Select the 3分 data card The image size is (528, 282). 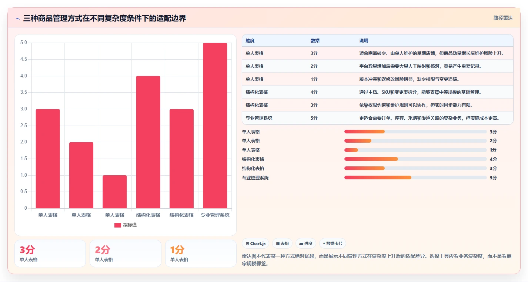coord(50,253)
